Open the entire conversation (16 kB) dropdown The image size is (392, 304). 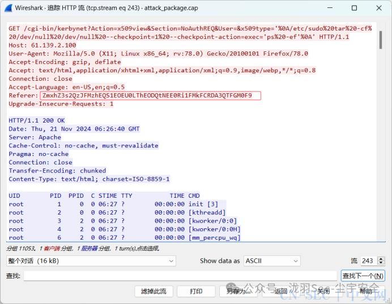91,261
